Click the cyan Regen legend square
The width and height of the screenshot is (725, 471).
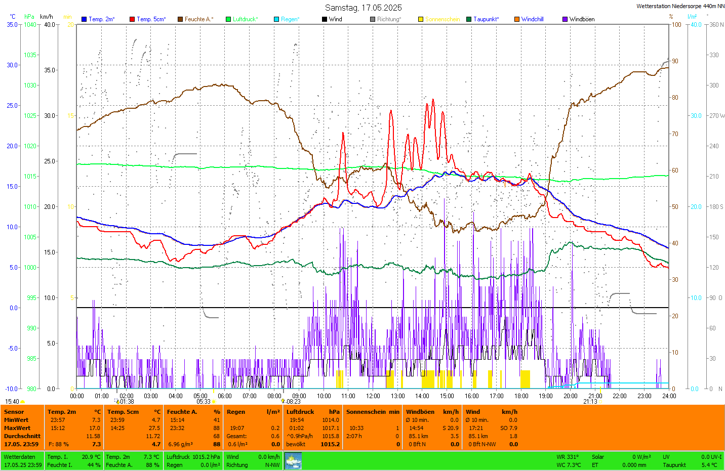[x=276, y=19]
